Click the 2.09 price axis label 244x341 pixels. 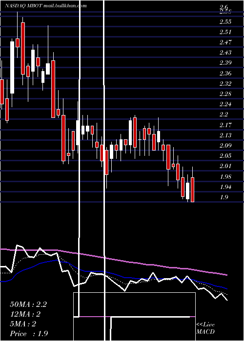(225, 146)
